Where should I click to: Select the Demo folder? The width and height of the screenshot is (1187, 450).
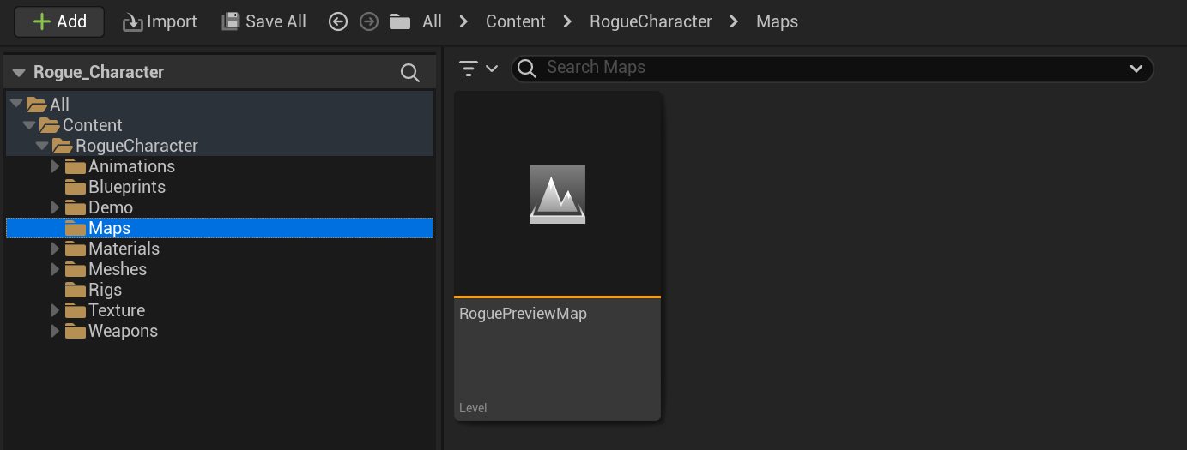(x=220, y=207)
